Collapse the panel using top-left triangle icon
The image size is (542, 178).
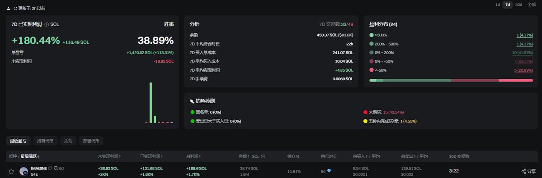(8, 8)
